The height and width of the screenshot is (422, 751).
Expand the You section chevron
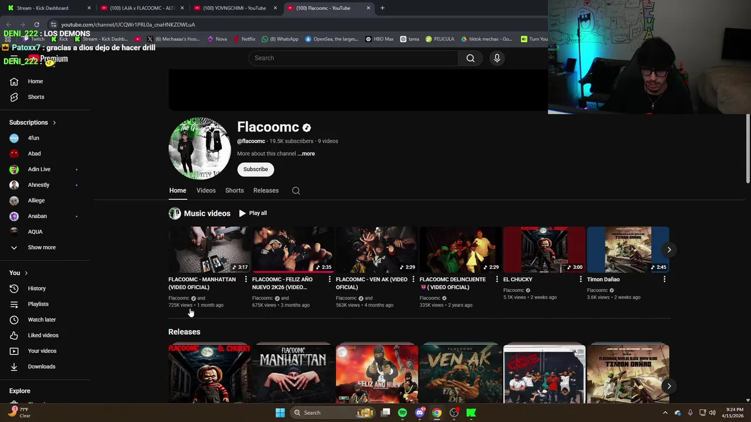[x=26, y=273]
